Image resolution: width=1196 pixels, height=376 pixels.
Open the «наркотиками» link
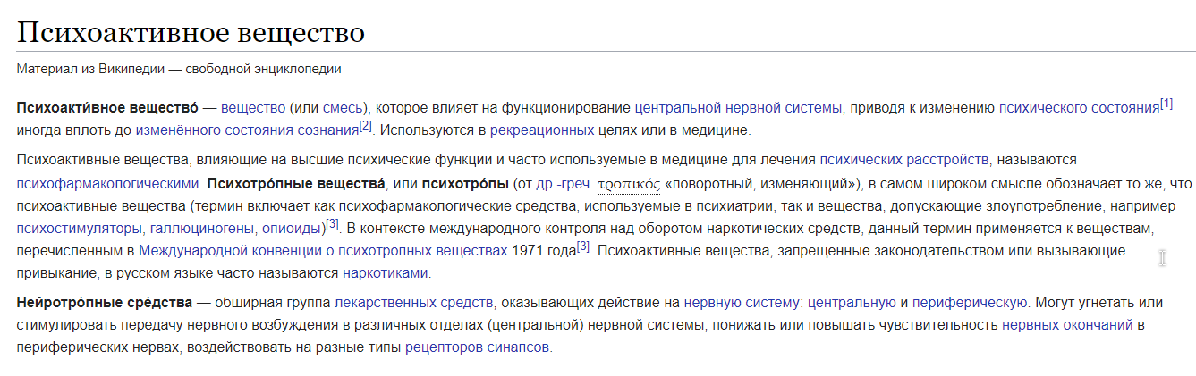386,272
